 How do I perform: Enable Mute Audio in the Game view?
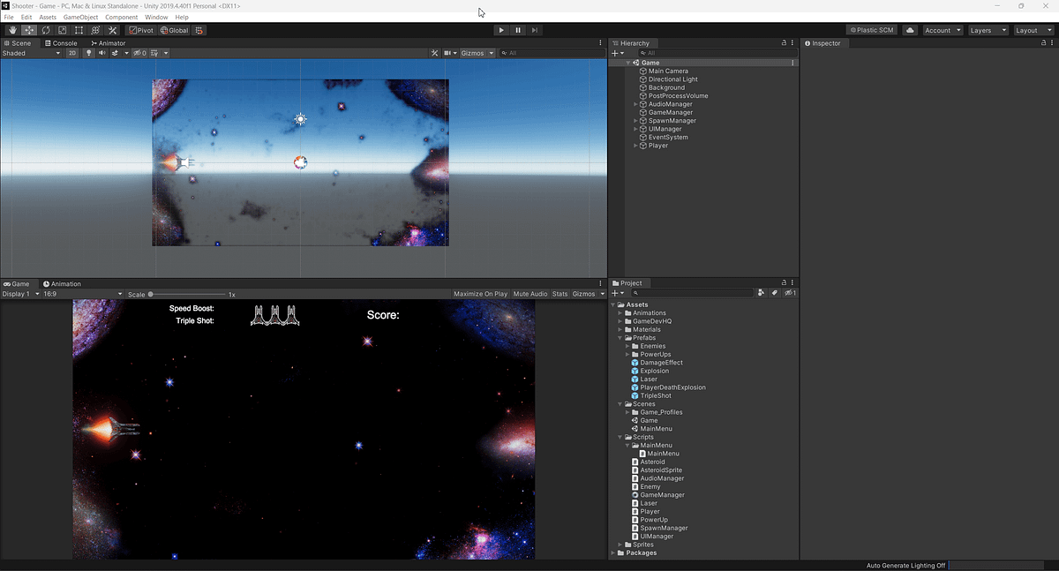[529, 293]
